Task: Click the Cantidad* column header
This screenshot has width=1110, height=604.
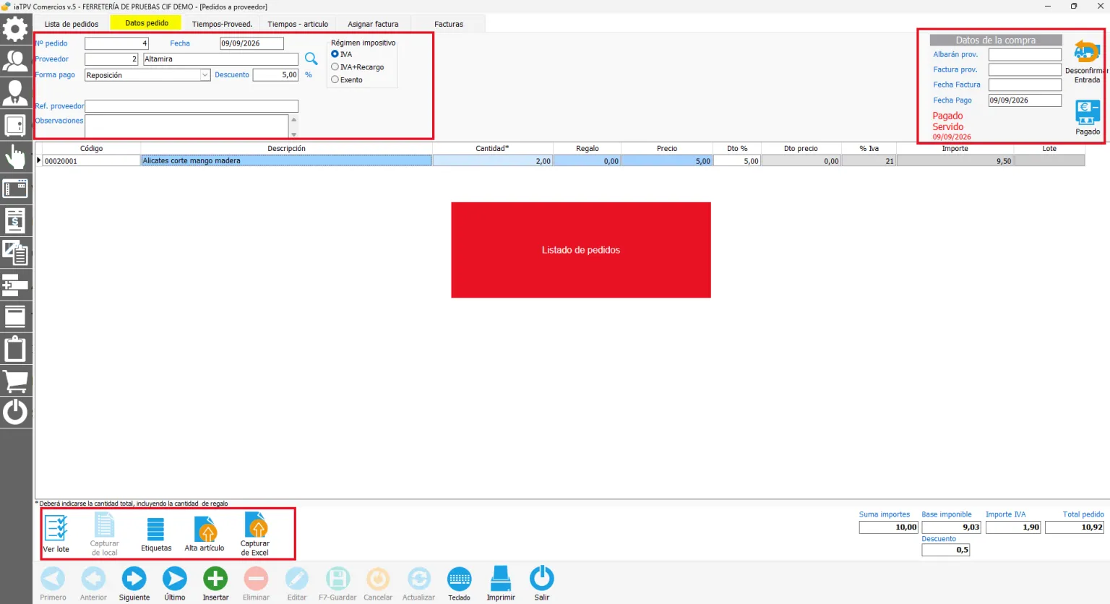Action: 492,148
